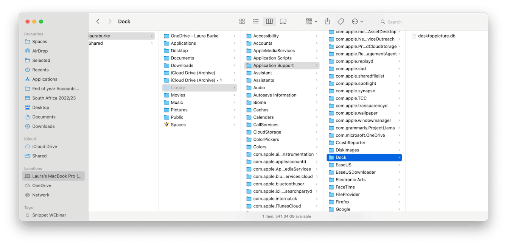Open AirDrop in the sidebar
This screenshot has height=246, width=507.
click(x=40, y=51)
